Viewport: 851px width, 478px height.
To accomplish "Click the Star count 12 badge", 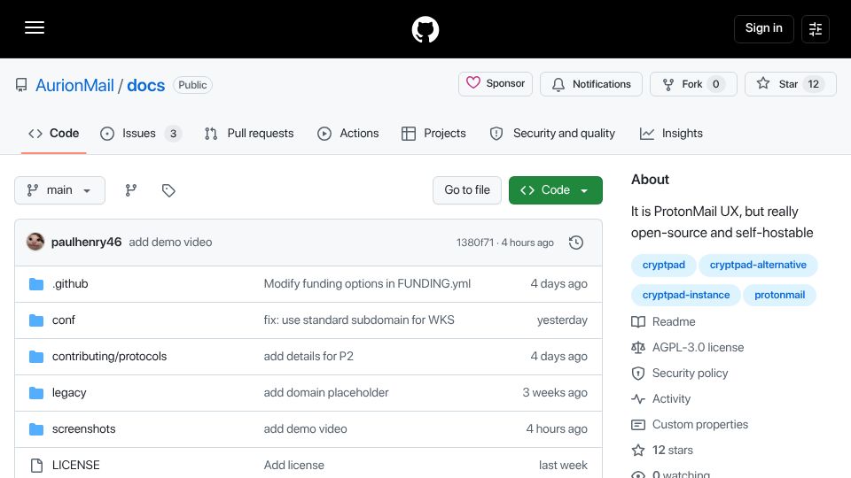I will pos(813,84).
